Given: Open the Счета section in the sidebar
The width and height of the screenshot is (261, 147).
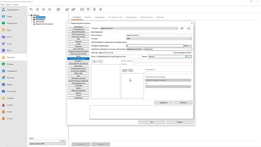Looking at the screenshot, I should coord(9,44).
